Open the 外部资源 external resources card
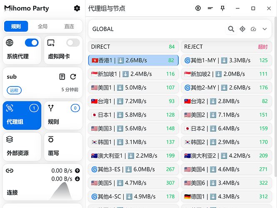 (22, 147)
